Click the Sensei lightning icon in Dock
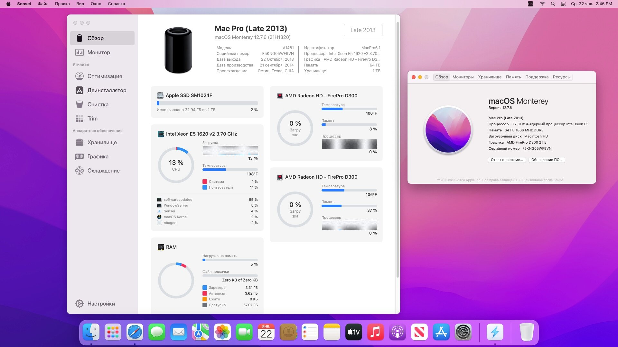618x347 pixels. 495,332
